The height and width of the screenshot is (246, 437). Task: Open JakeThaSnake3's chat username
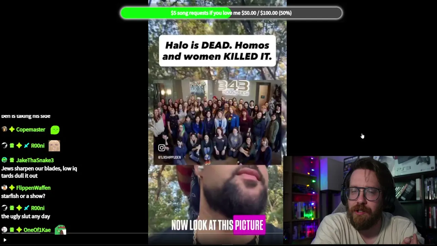tap(35, 160)
